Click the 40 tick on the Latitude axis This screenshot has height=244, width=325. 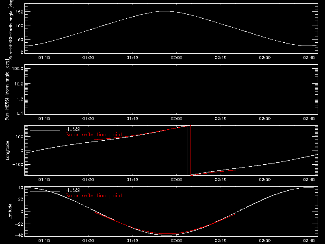pyautogui.click(x=21, y=188)
